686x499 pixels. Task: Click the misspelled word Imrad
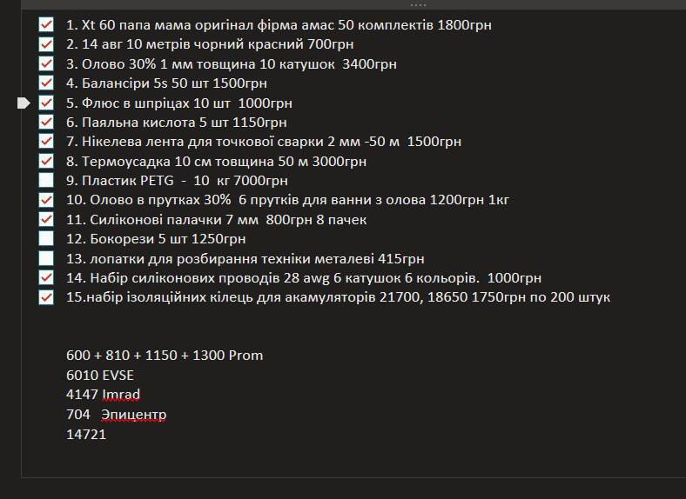121,395
